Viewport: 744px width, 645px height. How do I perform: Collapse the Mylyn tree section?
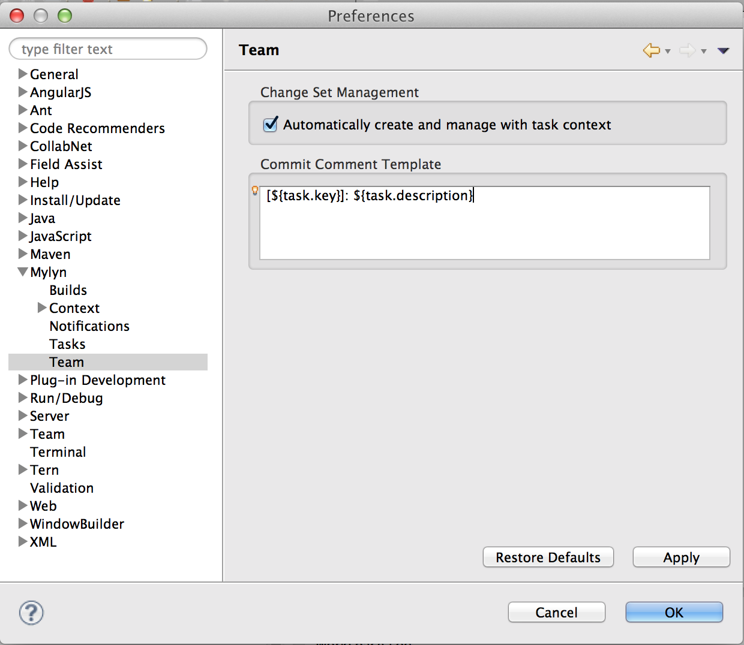point(23,272)
